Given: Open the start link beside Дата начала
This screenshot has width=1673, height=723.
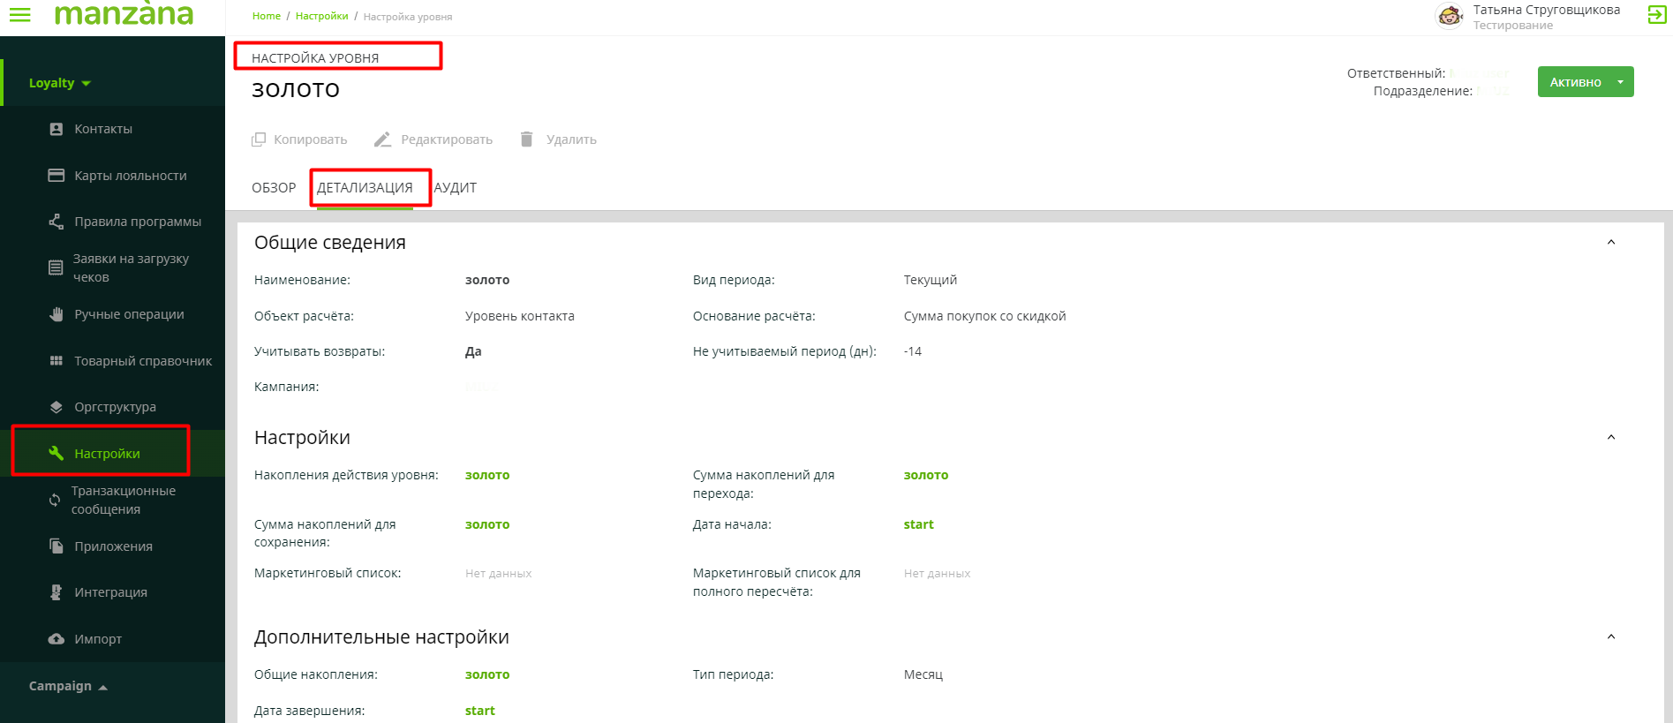Looking at the screenshot, I should [918, 524].
